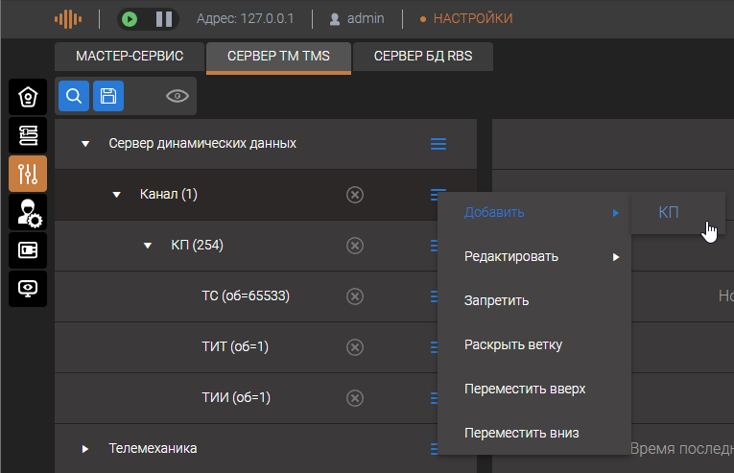Click the search magnifier icon in toolbar
The image size is (734, 473).
73,96
